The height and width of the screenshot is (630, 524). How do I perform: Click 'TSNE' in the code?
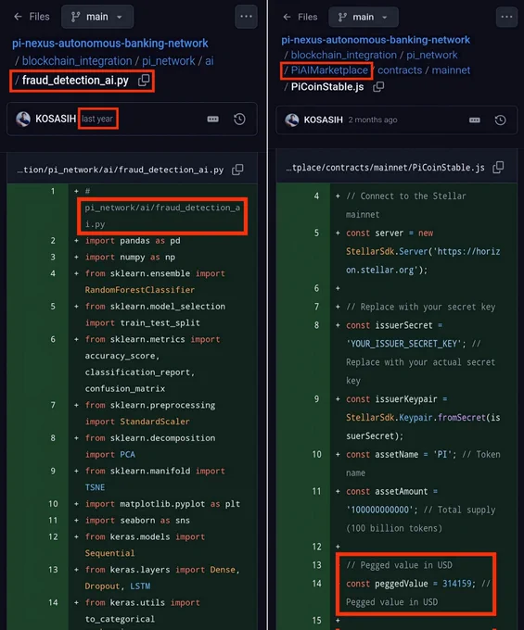click(x=95, y=487)
